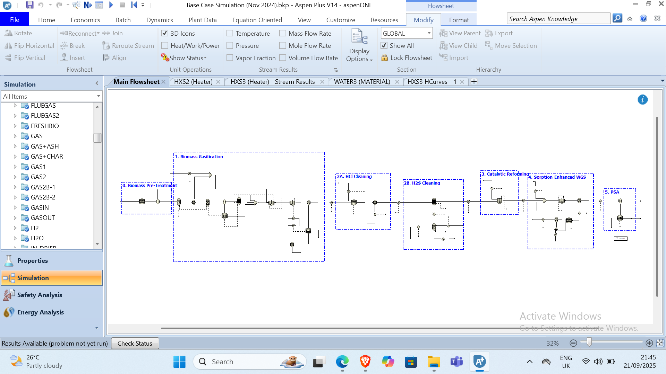The height and width of the screenshot is (374, 666).
Task: Open the GLOBAL section dropdown
Action: tap(429, 33)
